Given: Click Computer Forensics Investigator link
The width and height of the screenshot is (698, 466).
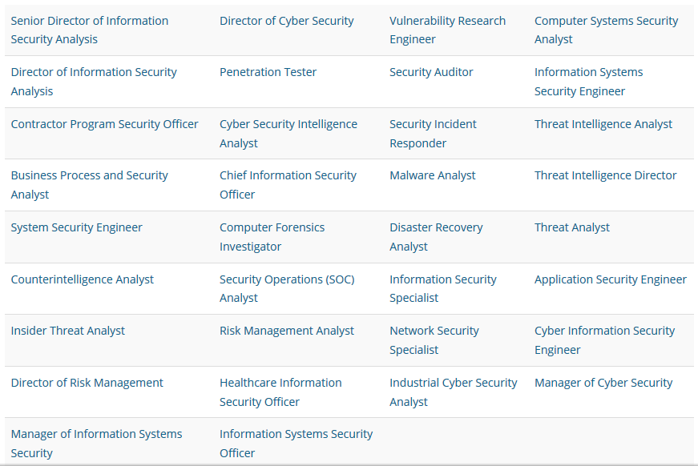Looking at the screenshot, I should pyautogui.click(x=272, y=236).
